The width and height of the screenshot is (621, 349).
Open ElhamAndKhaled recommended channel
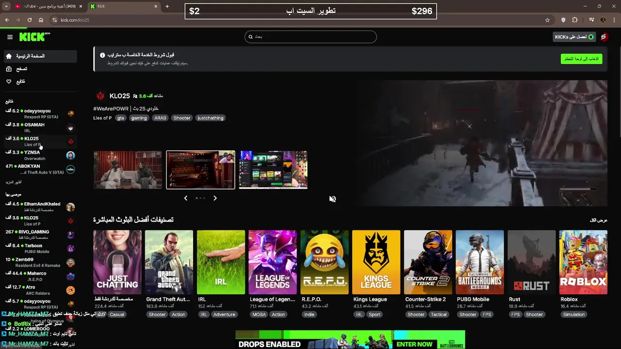coord(41,207)
